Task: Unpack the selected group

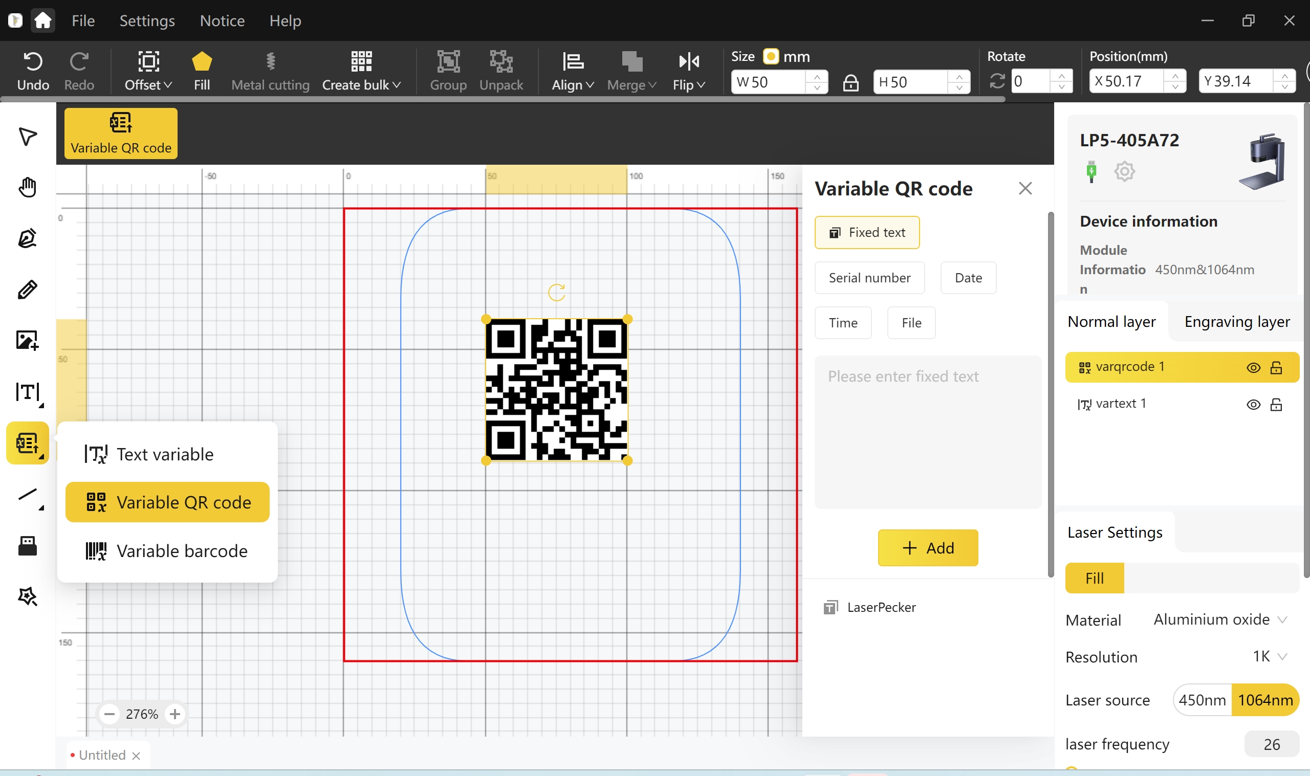Action: point(501,71)
